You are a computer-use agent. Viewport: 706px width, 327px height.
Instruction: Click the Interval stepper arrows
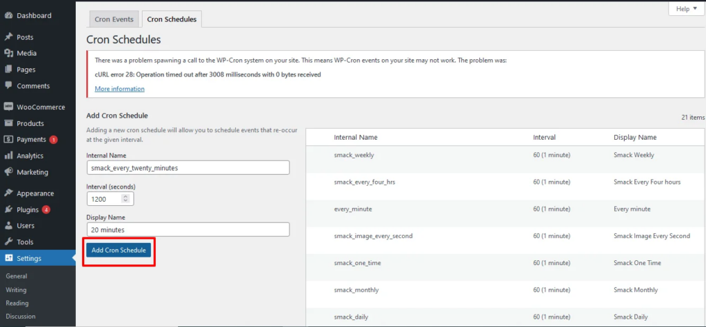(125, 198)
